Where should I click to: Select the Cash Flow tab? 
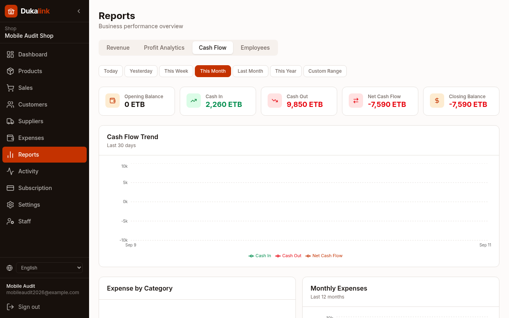point(213,48)
